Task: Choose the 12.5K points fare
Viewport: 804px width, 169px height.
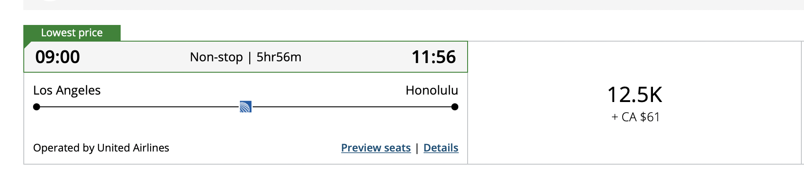Action: (x=635, y=95)
